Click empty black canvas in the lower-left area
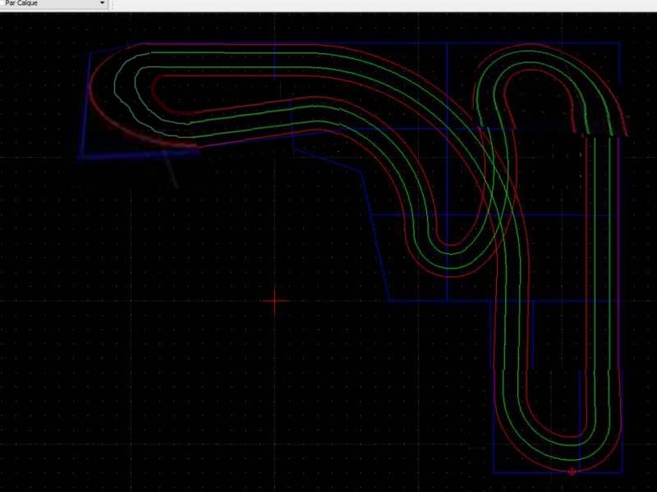The height and width of the screenshot is (492, 657). (123, 394)
